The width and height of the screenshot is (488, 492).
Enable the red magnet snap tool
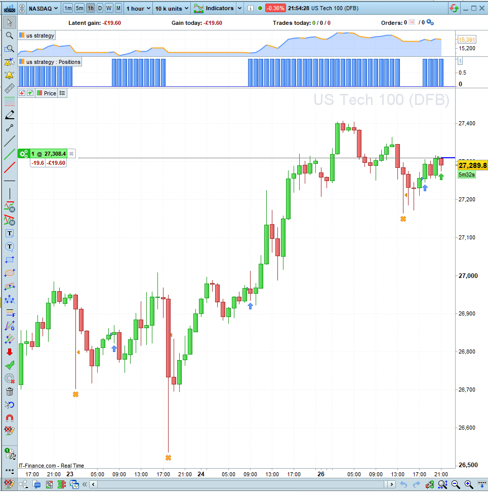coord(10,418)
